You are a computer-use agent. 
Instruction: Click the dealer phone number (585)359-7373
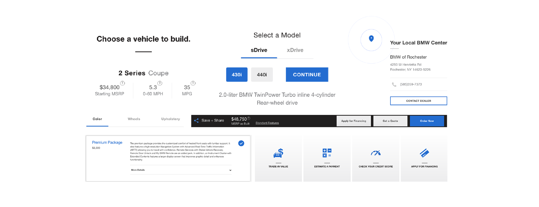point(411,84)
